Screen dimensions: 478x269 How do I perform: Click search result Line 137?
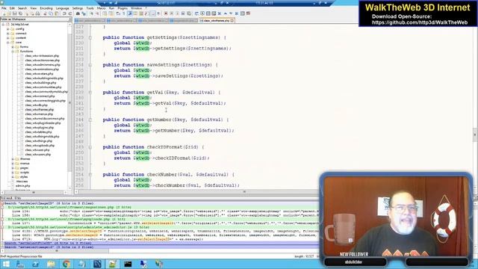(164, 223)
